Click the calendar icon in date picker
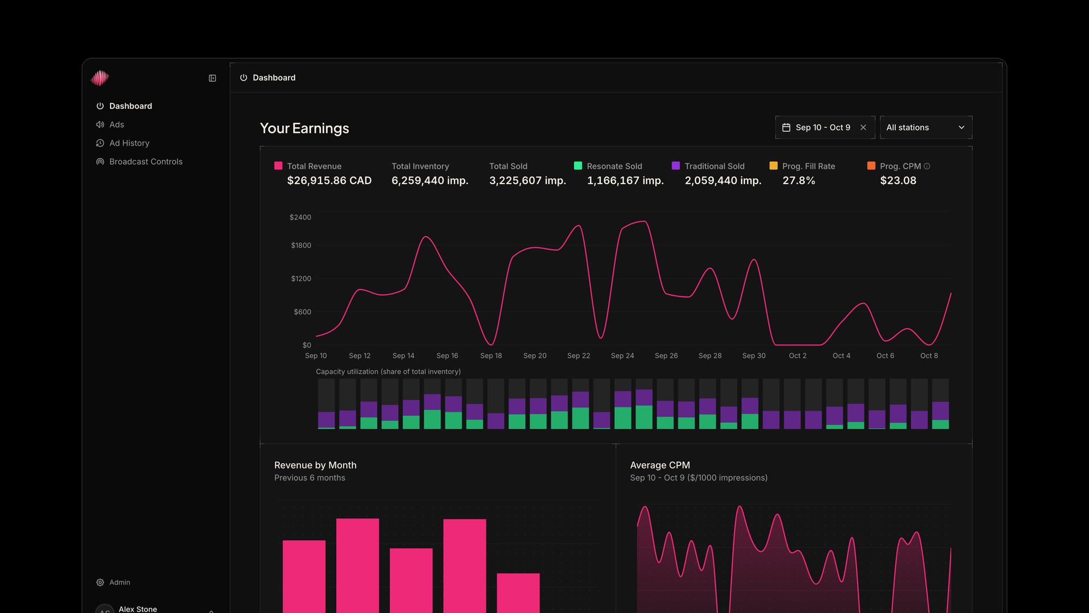The image size is (1089, 613). pyautogui.click(x=786, y=128)
